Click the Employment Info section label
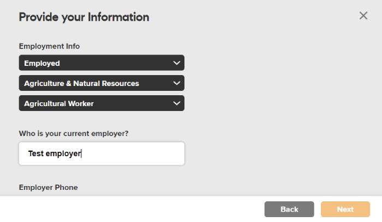Viewport: 382px width, 222px height. coord(49,46)
